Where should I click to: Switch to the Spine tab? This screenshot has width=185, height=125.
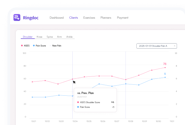[50, 37]
